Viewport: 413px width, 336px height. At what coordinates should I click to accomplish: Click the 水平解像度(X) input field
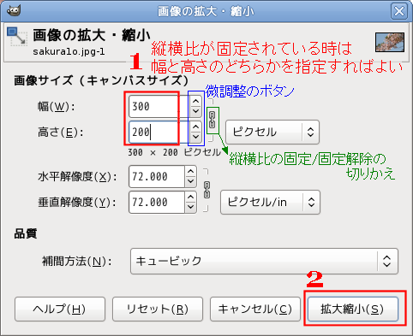[x=157, y=176]
